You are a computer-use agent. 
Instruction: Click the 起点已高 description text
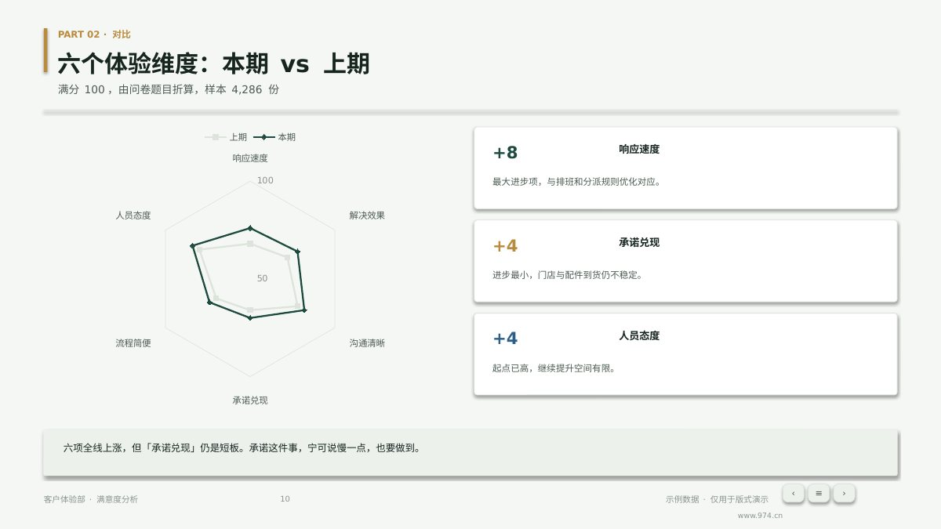click(554, 368)
